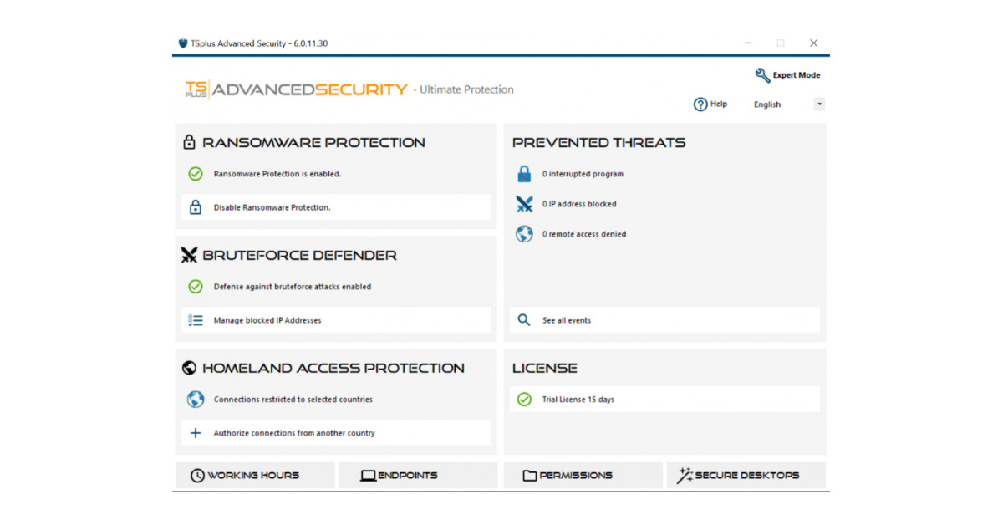Click the magnifier icon beside See all events

coord(524,320)
